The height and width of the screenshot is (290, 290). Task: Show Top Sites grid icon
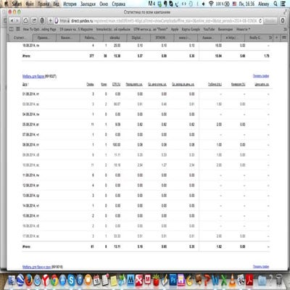18,29
